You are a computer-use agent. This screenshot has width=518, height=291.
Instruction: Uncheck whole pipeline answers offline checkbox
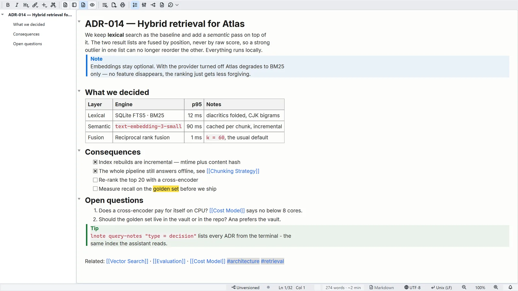95,171
